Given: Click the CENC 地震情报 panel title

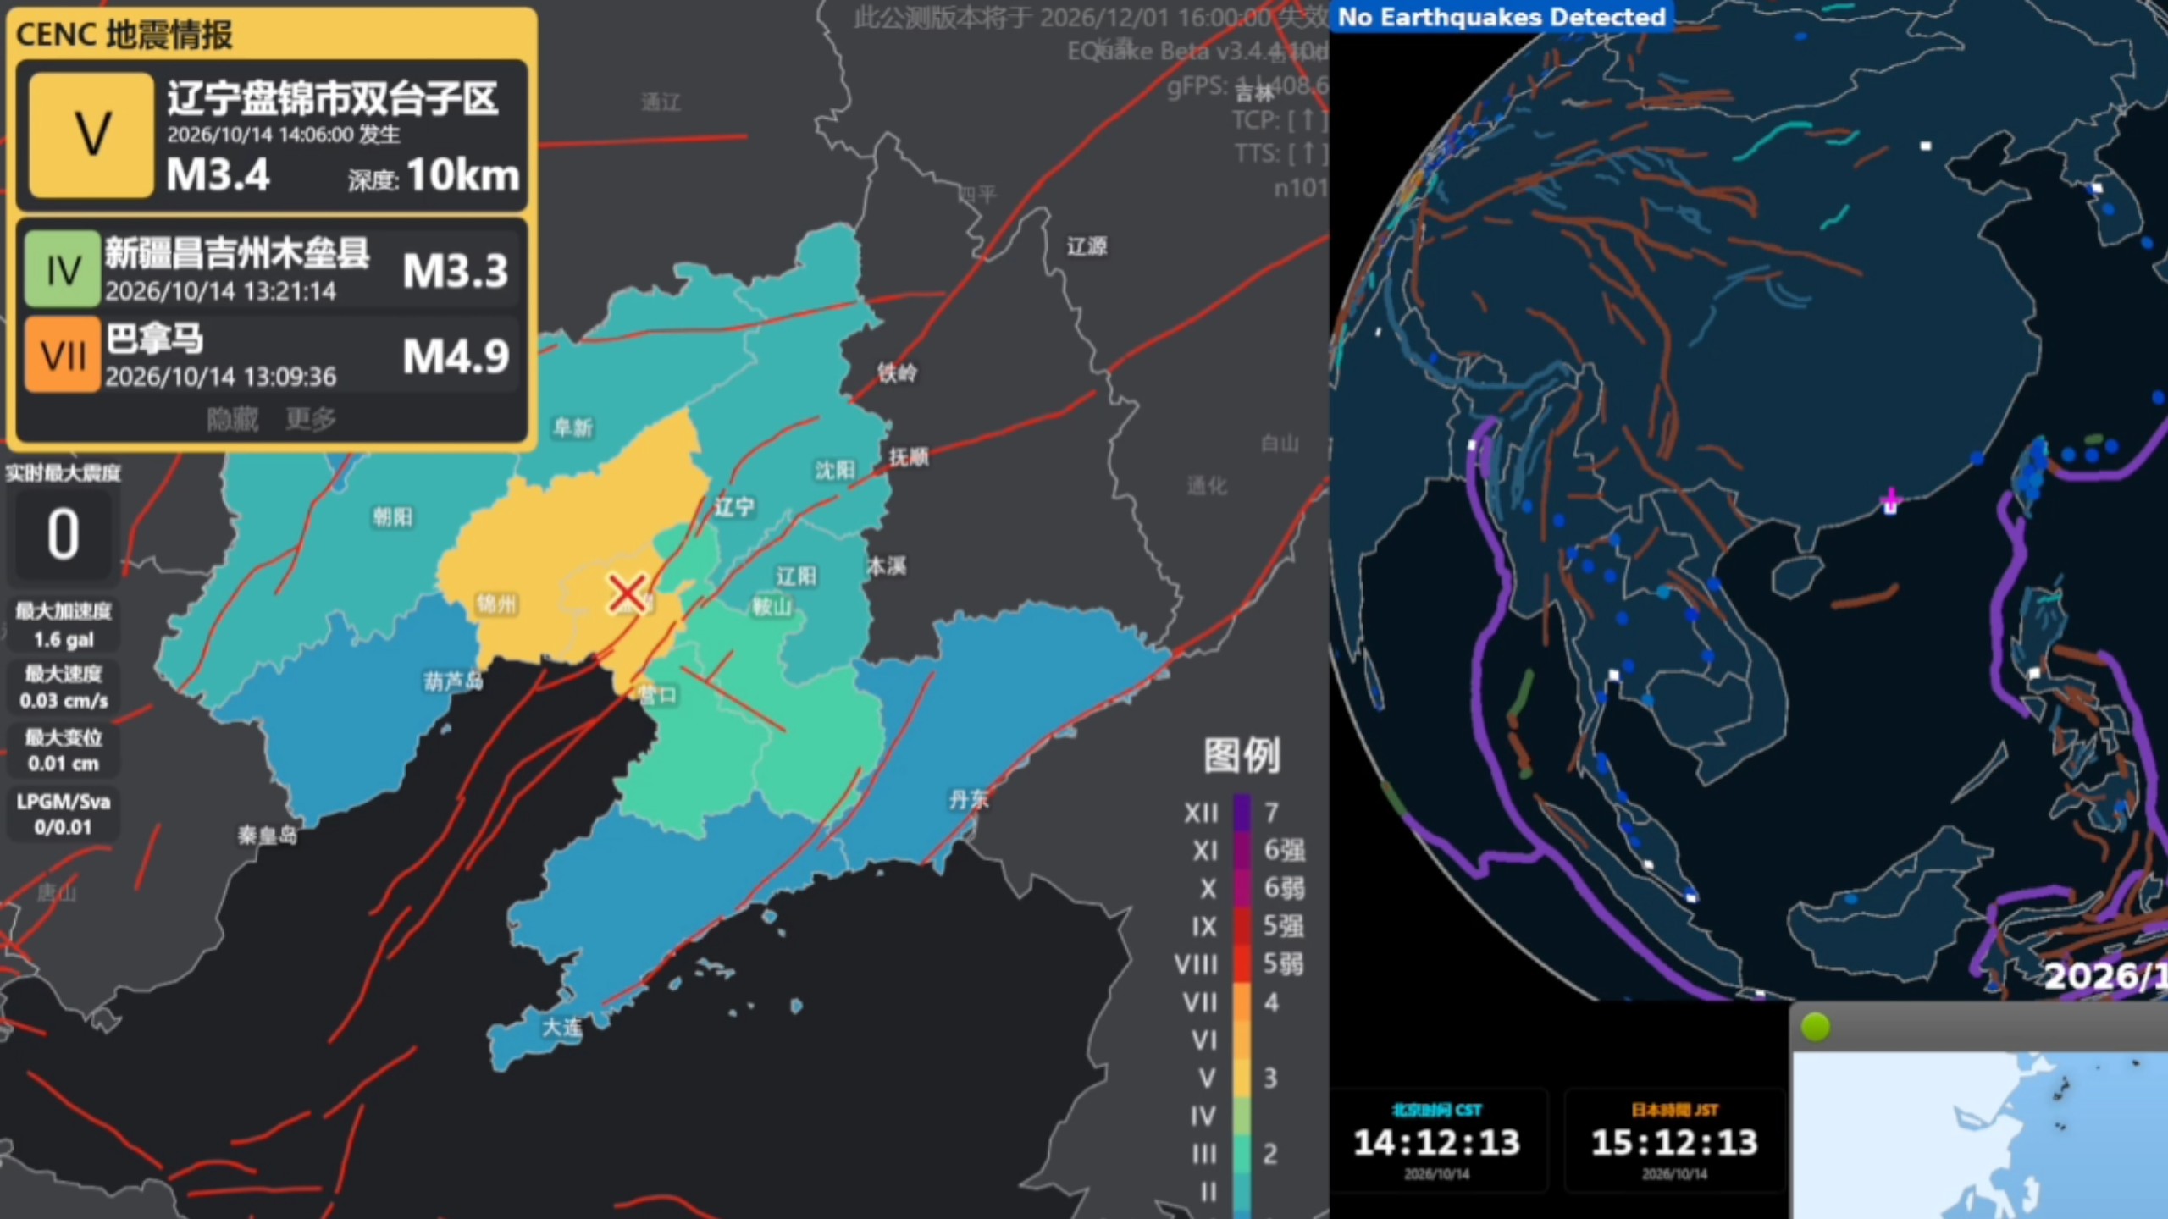Looking at the screenshot, I should coord(124,34).
